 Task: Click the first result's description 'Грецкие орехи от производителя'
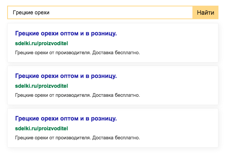coord(53,53)
